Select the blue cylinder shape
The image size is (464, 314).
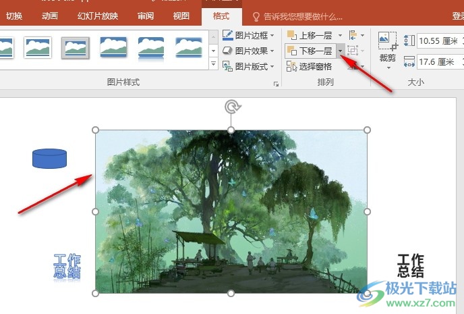[x=49, y=159]
